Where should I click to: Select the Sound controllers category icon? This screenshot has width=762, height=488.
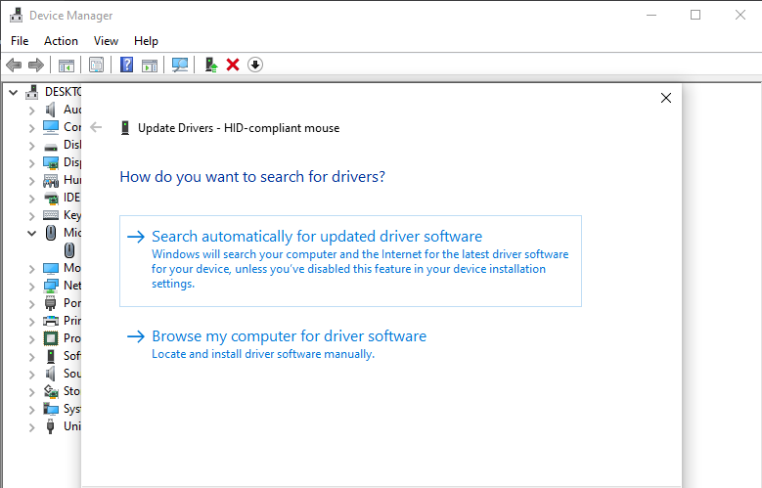pos(51,374)
